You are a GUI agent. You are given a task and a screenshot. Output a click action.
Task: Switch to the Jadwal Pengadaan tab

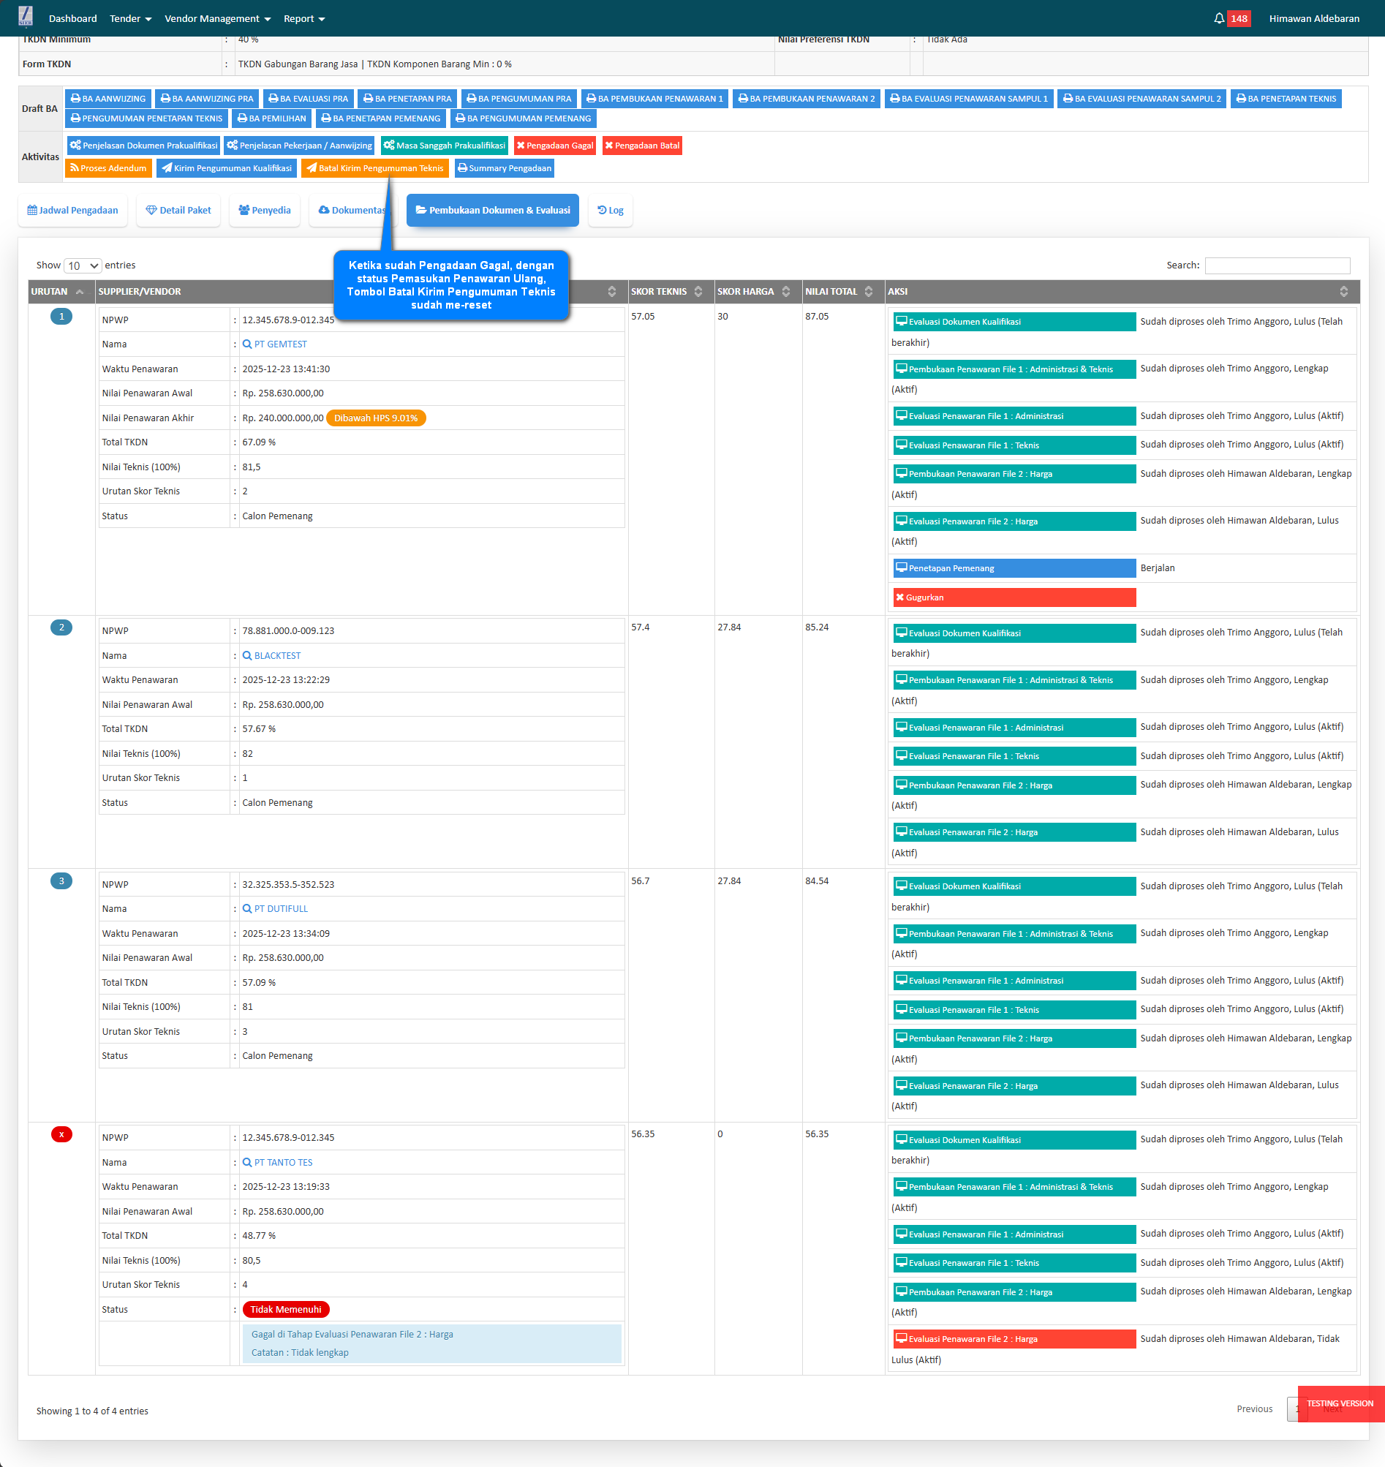pos(72,211)
